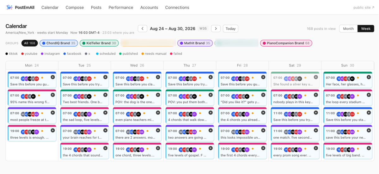
Task: Jump to Today
Action: click(x=230, y=28)
